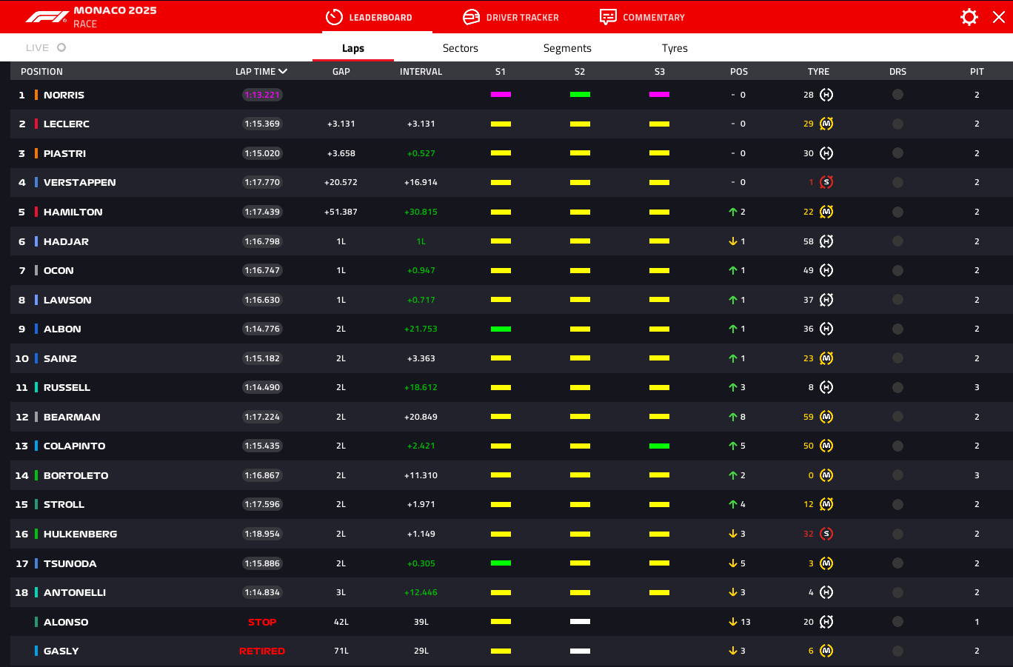Viewport: 1013px width, 667px height.
Task: Click Albon green S1 sector bar
Action: tap(501, 329)
